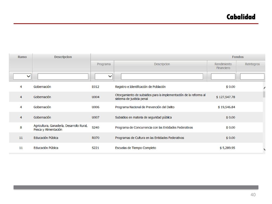The height and width of the screenshot is (204, 272).
Task: Select program code U004
Action: click(96, 97)
